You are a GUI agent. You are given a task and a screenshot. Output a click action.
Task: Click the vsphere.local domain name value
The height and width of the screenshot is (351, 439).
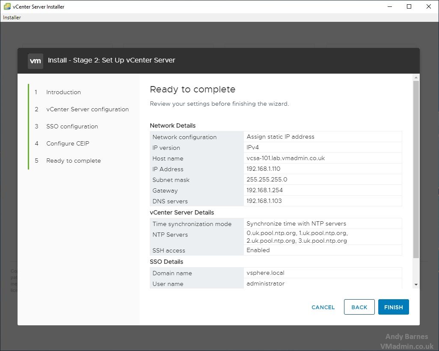(265, 273)
